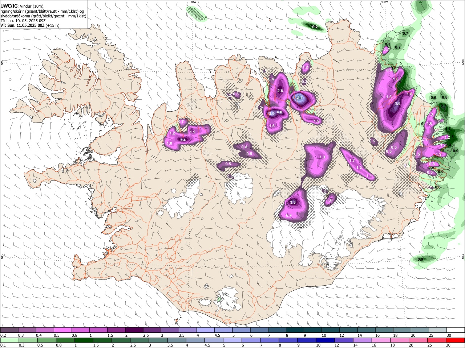Click the 2.6 precipitation value on map
The height and width of the screenshot is (348, 465).
pyautogui.click(x=280, y=91)
